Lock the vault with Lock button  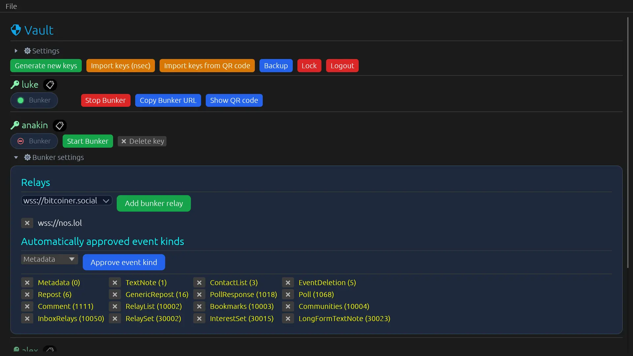pyautogui.click(x=309, y=66)
